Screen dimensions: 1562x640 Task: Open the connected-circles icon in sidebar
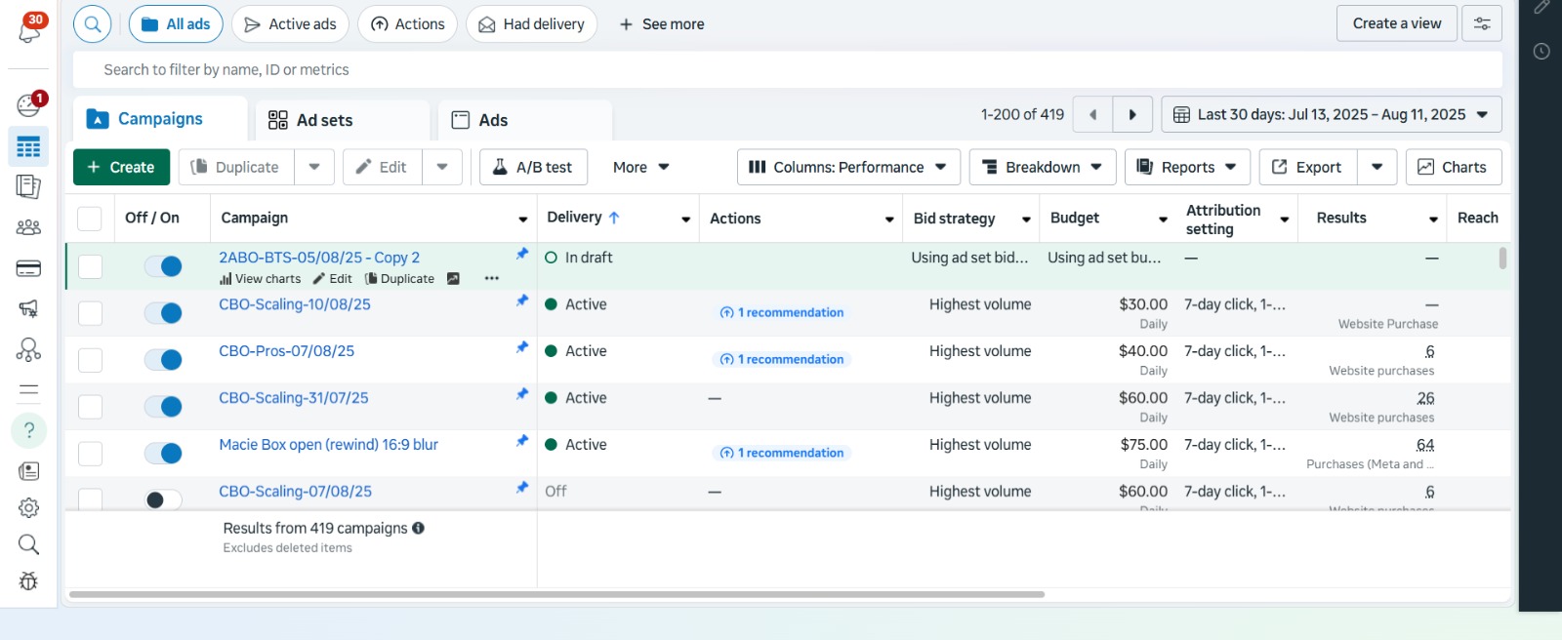[28, 349]
